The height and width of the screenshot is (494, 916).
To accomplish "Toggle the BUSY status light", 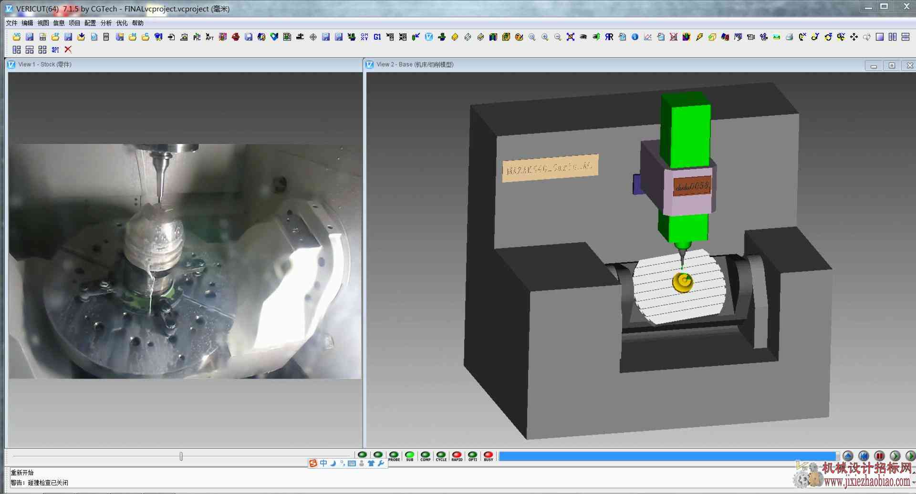I will point(489,456).
